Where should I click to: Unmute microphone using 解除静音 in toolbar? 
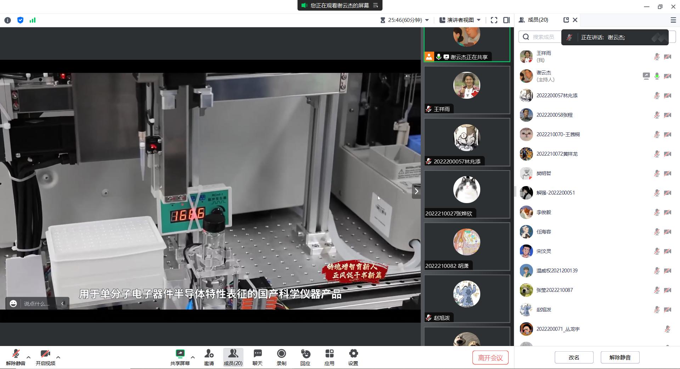[x=16, y=357]
